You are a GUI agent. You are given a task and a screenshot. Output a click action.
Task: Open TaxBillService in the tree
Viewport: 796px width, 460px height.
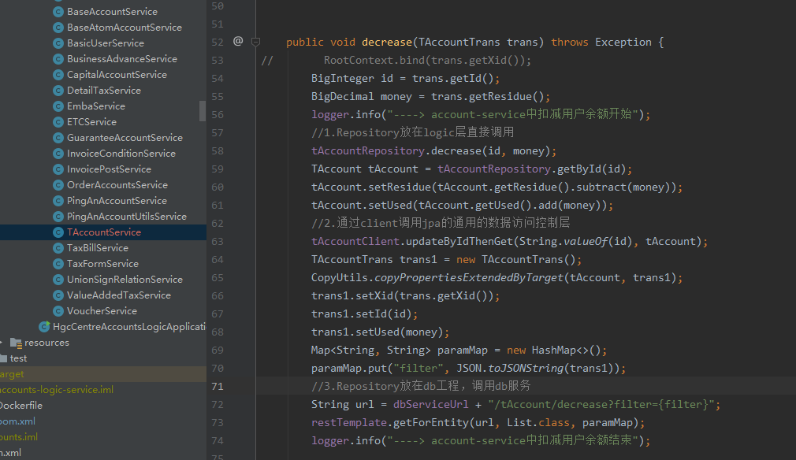(x=98, y=247)
